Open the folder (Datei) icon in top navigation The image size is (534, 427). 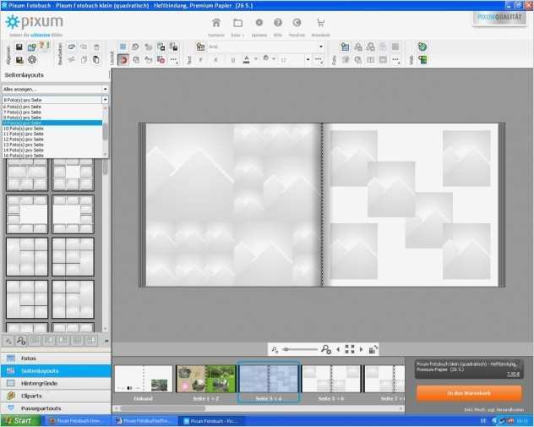pos(237,23)
